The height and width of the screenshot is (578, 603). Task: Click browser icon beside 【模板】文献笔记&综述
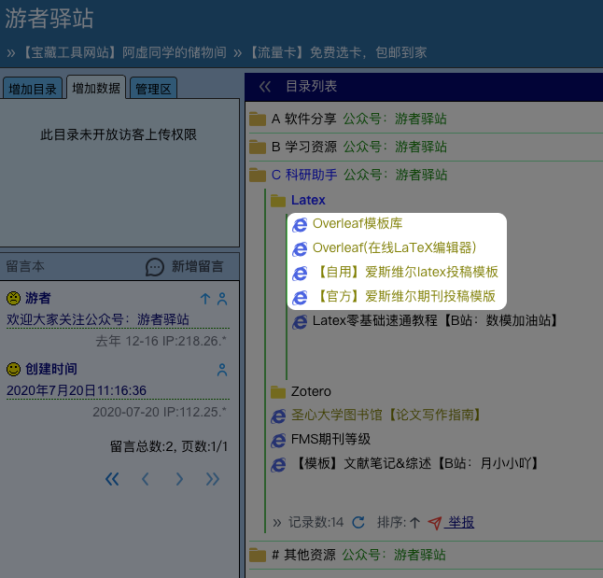click(278, 465)
